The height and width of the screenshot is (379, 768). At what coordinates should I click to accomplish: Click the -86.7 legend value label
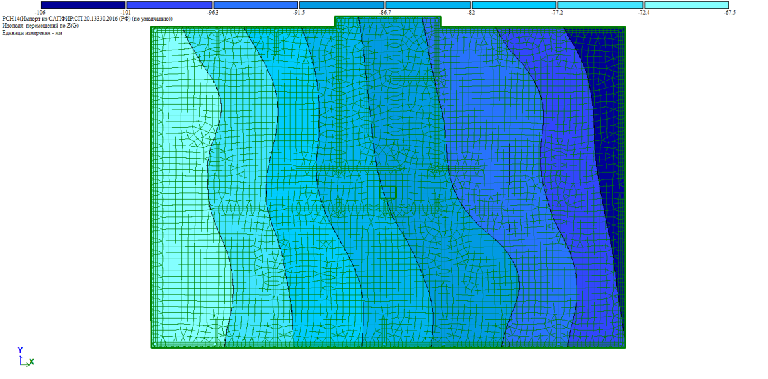(384, 13)
